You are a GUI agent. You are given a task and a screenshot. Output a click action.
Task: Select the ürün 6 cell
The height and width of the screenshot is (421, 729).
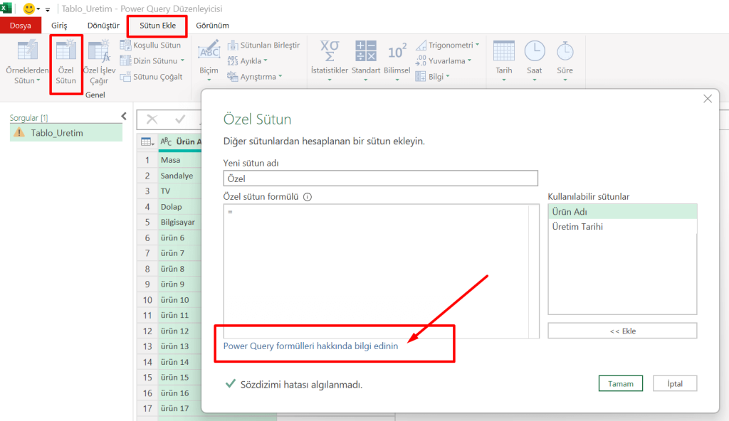tap(180, 238)
